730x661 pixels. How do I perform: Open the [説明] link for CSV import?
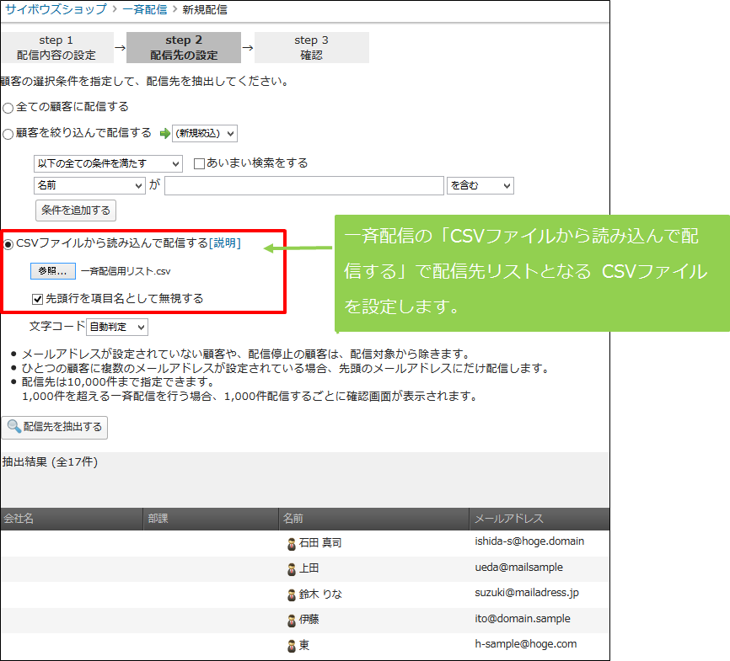225,243
